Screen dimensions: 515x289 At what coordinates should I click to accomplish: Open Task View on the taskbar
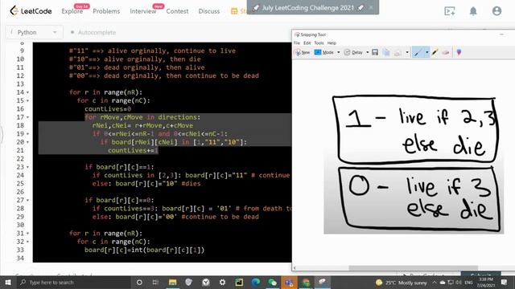(x=155, y=282)
